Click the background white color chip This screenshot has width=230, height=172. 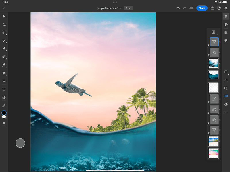click(x=4, y=117)
